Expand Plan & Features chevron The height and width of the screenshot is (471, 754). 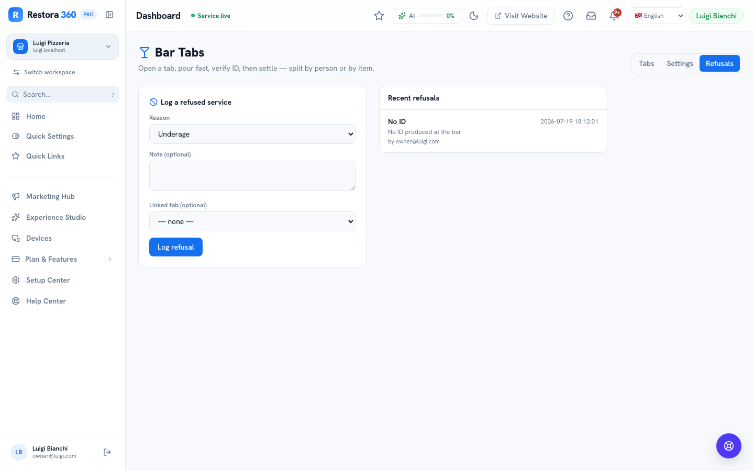pyautogui.click(x=110, y=259)
